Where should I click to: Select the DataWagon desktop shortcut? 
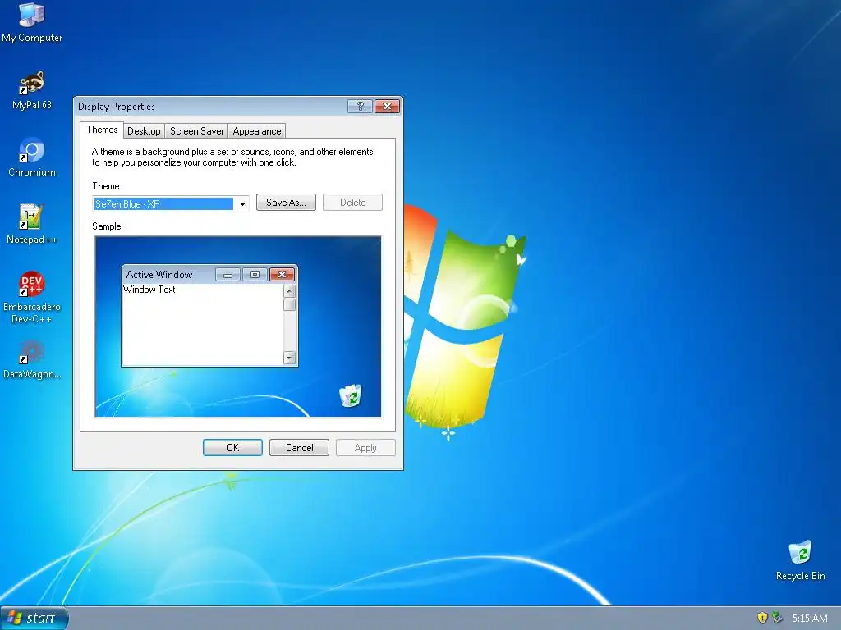(32, 359)
